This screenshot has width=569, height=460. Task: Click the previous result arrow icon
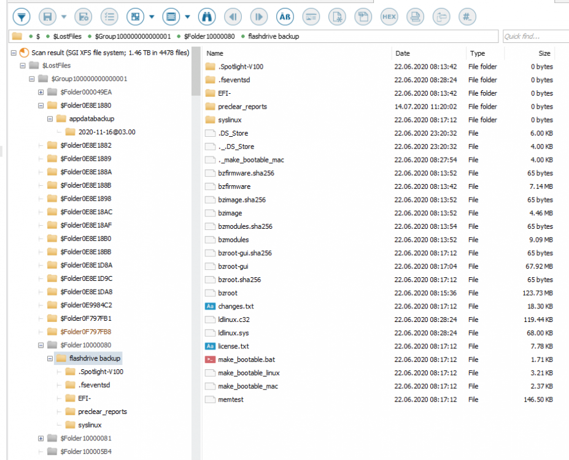pos(233,17)
